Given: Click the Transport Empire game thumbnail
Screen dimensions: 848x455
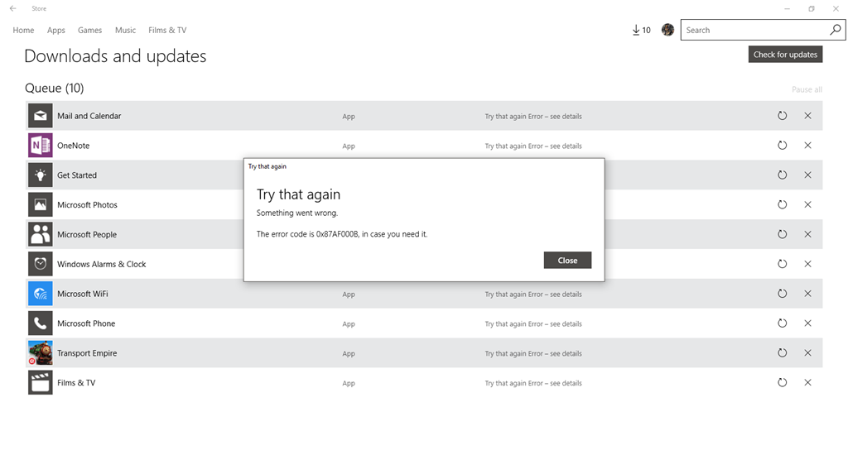Looking at the screenshot, I should [40, 353].
